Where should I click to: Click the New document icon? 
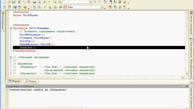click(5, 2)
